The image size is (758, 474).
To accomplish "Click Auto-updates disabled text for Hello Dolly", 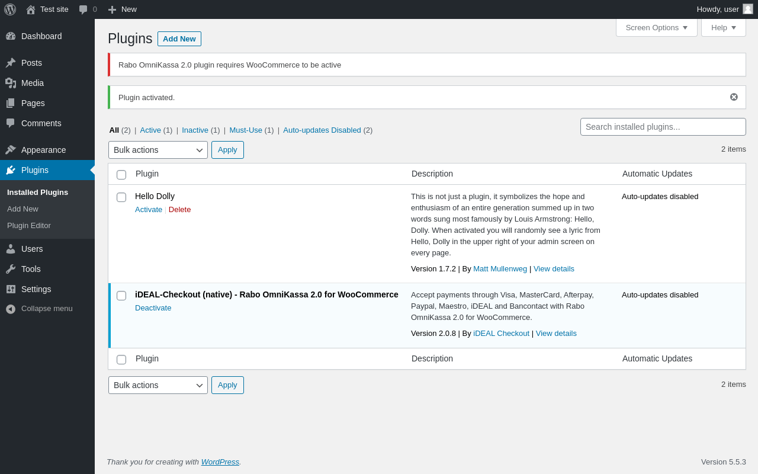I will (660, 197).
